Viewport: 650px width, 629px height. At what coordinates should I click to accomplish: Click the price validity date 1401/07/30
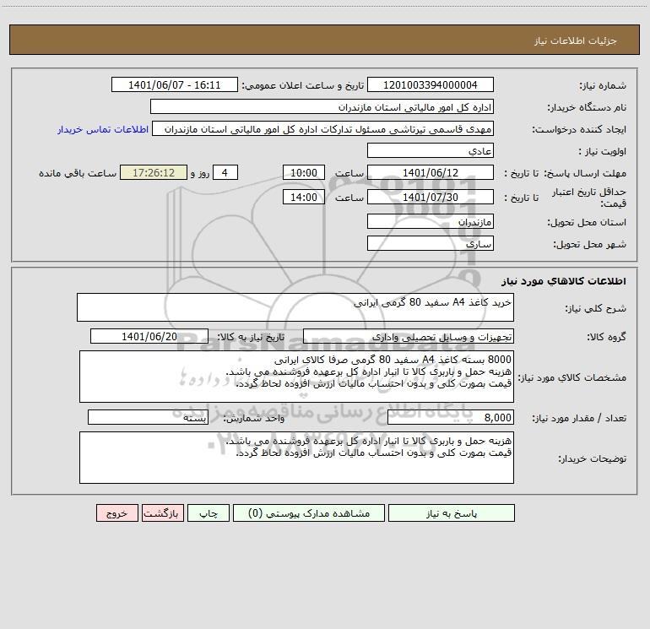click(x=431, y=197)
